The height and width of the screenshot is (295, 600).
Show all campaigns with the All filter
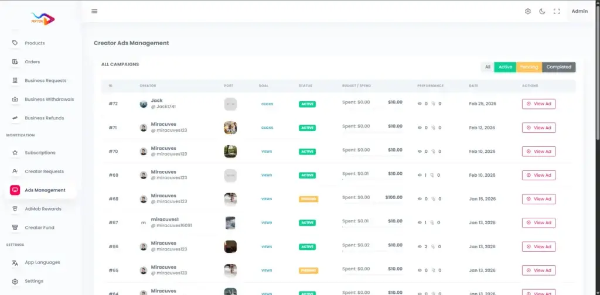(487, 67)
